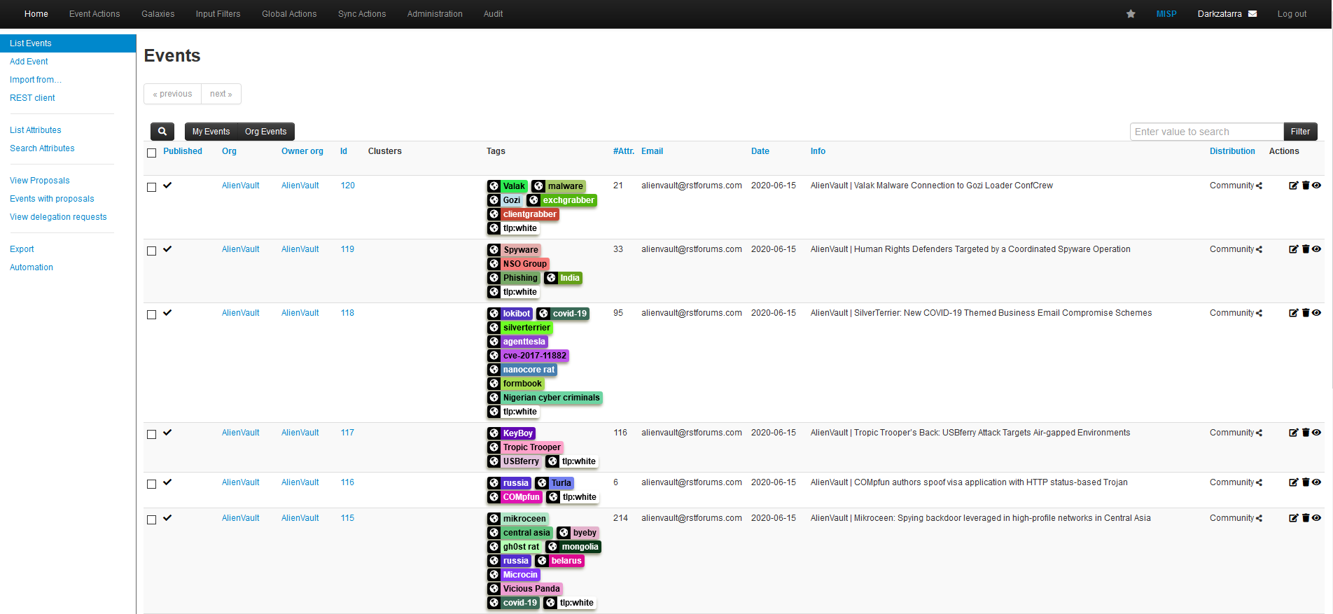This screenshot has width=1333, height=614.
Task: Click the edit icon for event 115
Action: (1293, 518)
